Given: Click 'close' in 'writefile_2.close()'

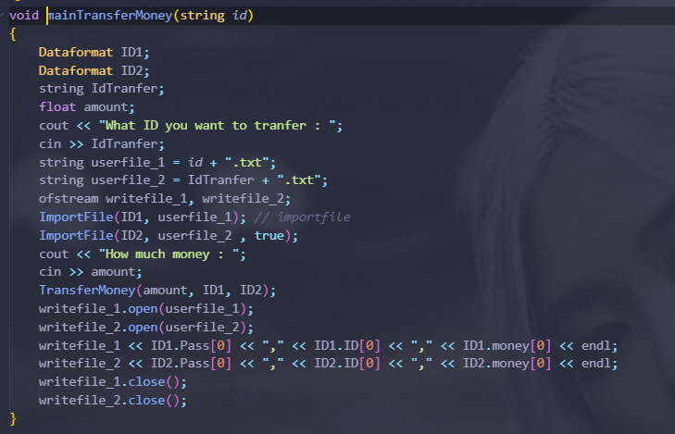Looking at the screenshot, I should tap(147, 401).
